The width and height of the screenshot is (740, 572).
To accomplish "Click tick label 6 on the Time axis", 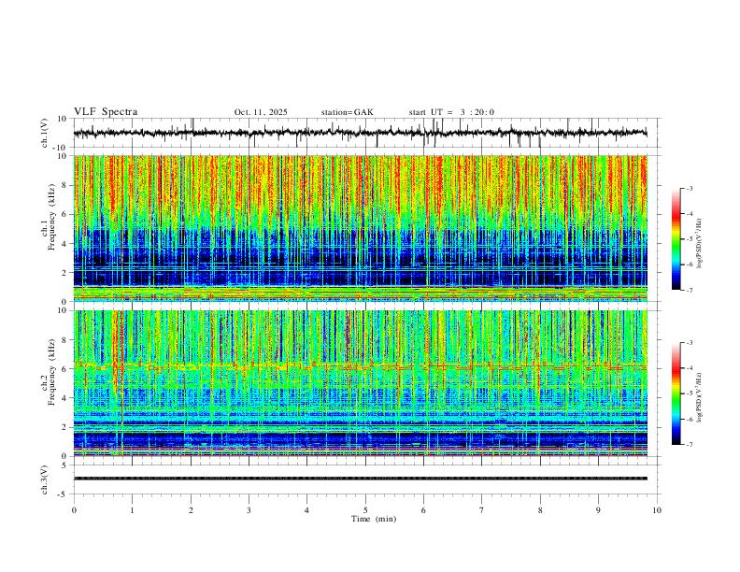I will (423, 510).
